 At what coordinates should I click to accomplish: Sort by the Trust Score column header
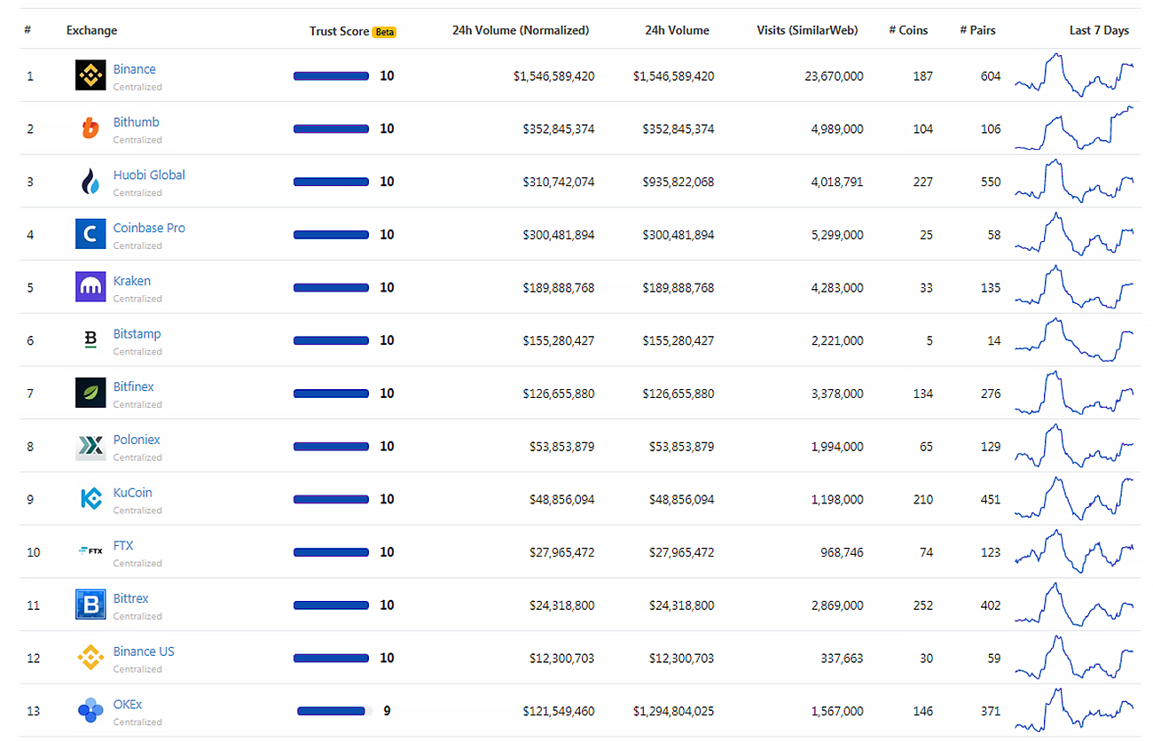pyautogui.click(x=339, y=31)
